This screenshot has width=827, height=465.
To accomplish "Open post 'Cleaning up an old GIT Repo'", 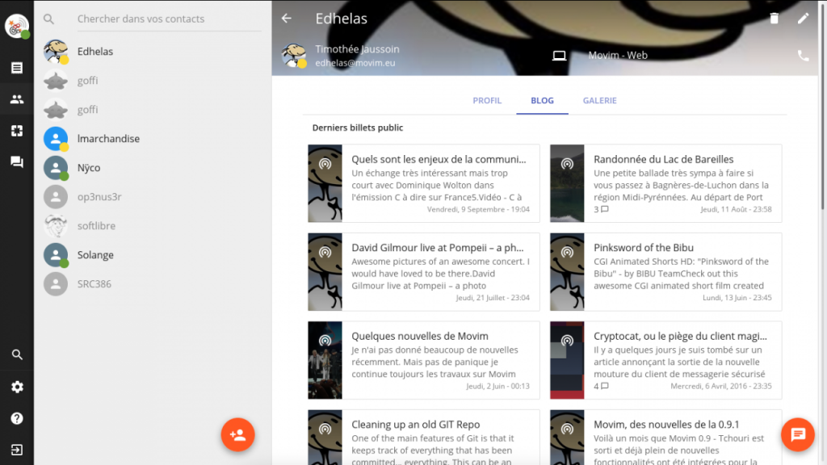I will pyautogui.click(x=423, y=438).
